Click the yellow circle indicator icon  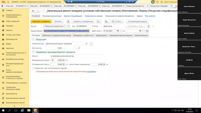click(x=153, y=26)
